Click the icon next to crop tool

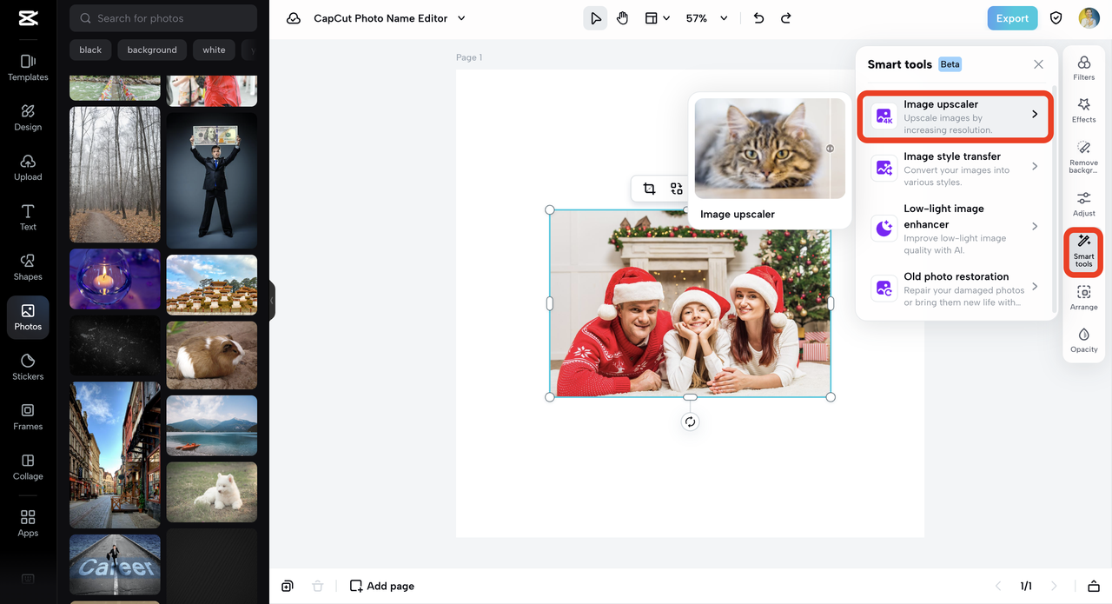(x=676, y=189)
